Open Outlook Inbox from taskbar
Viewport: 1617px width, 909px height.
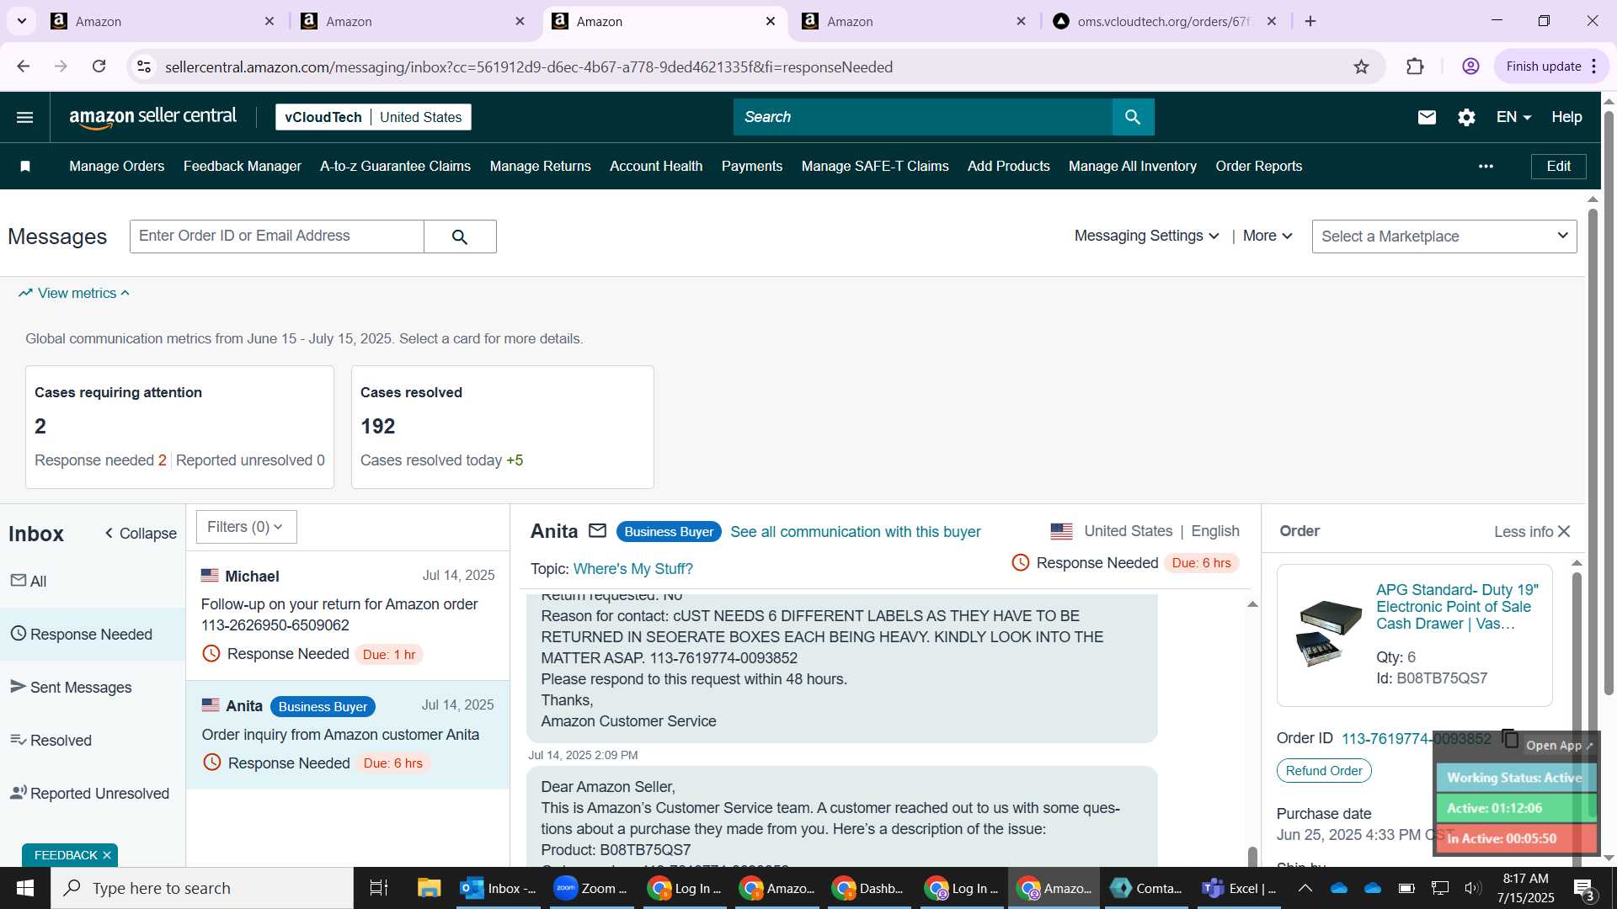(498, 888)
